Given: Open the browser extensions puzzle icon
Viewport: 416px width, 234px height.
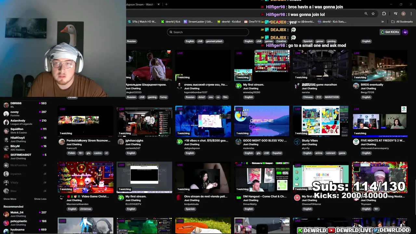Looking at the screenshot, I should [x=384, y=14].
